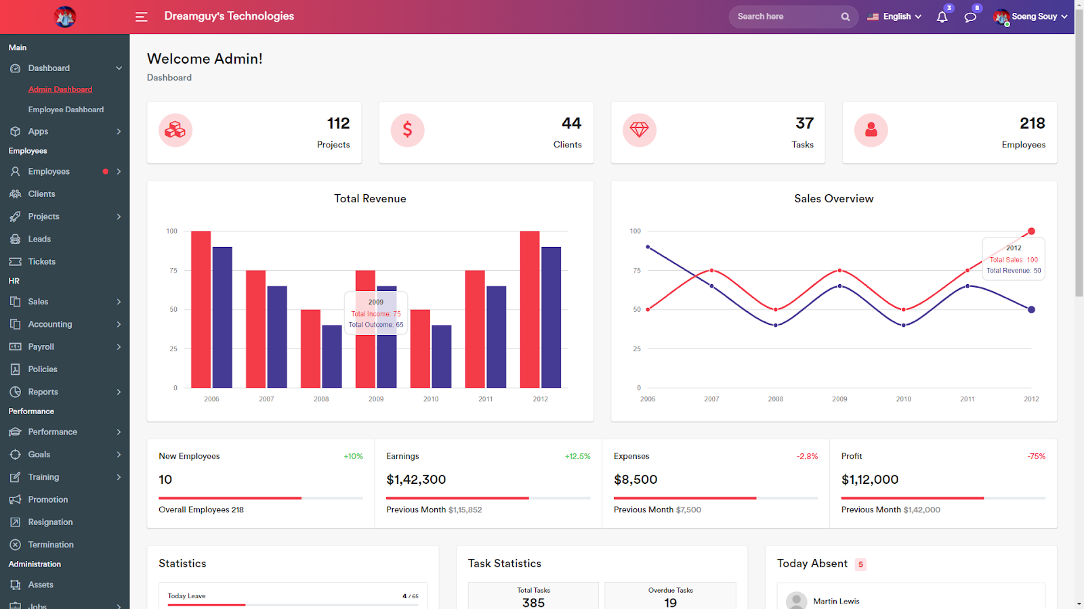Select the Projects stats cube icon
Screen dimensions: 1084x609
pos(175,130)
